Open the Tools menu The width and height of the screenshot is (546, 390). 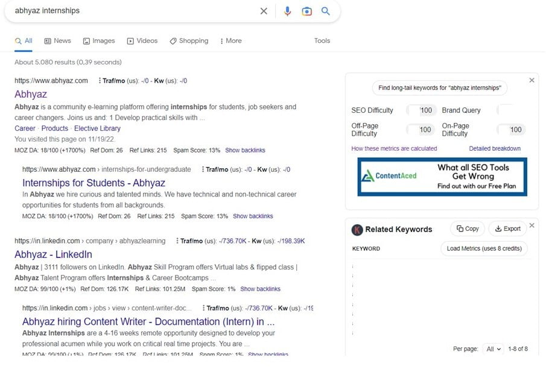coord(322,41)
